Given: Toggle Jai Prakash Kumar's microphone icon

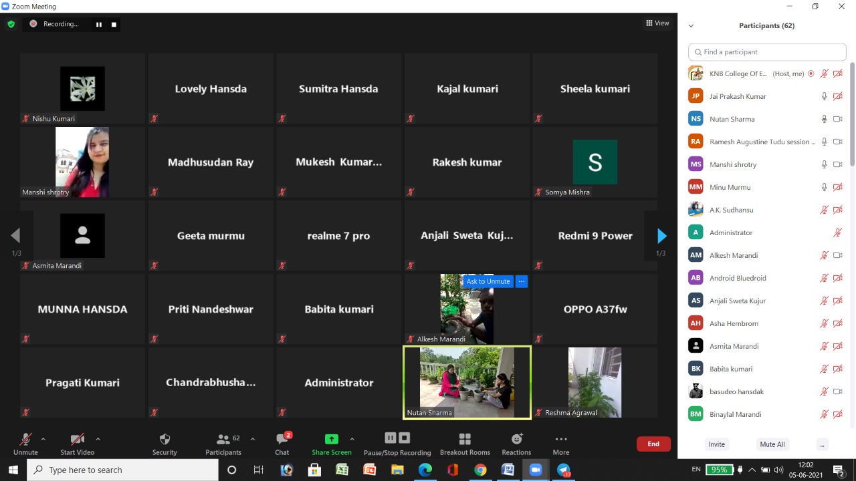Looking at the screenshot, I should (x=825, y=96).
